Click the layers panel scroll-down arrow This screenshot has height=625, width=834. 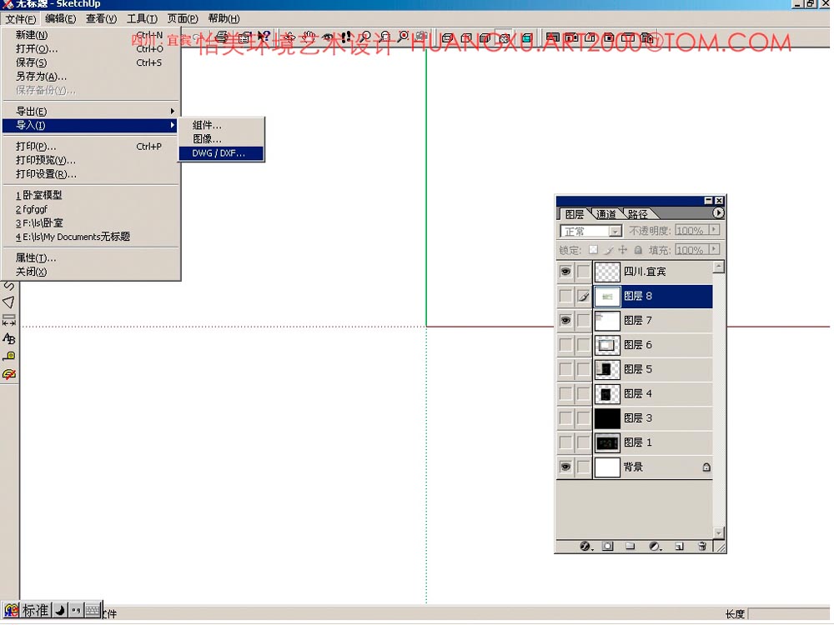(719, 532)
